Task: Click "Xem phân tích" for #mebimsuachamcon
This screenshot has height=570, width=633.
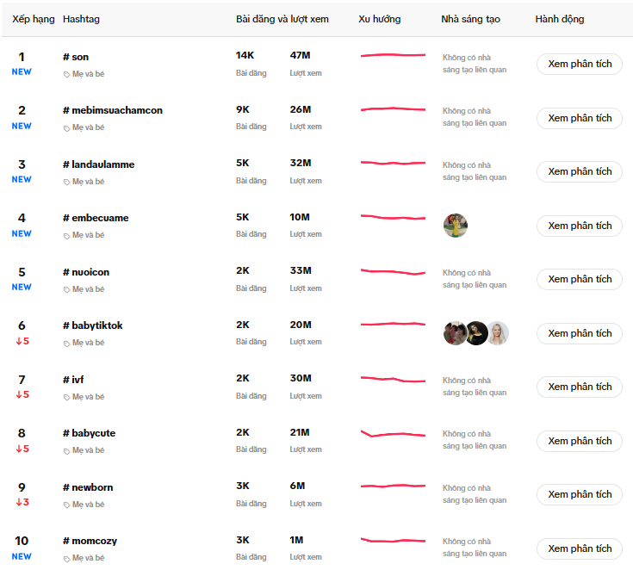Action: point(579,118)
